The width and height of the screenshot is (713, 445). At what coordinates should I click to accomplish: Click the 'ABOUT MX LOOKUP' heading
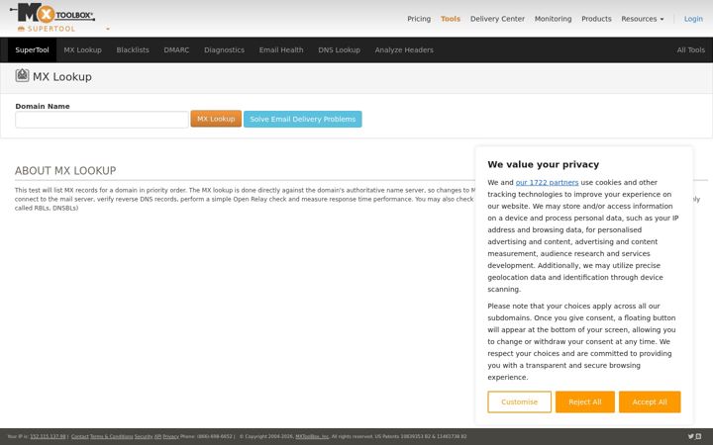pos(65,171)
